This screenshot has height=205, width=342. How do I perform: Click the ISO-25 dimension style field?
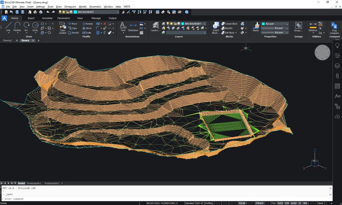coord(199,203)
